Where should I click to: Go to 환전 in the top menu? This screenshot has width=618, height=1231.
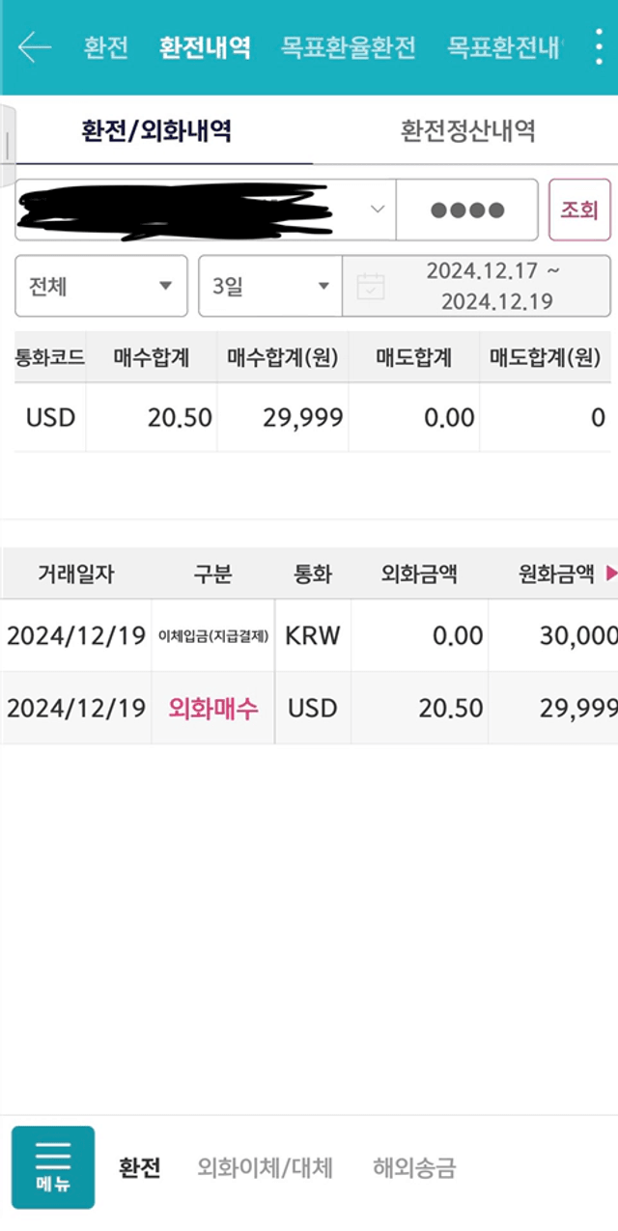pos(105,47)
